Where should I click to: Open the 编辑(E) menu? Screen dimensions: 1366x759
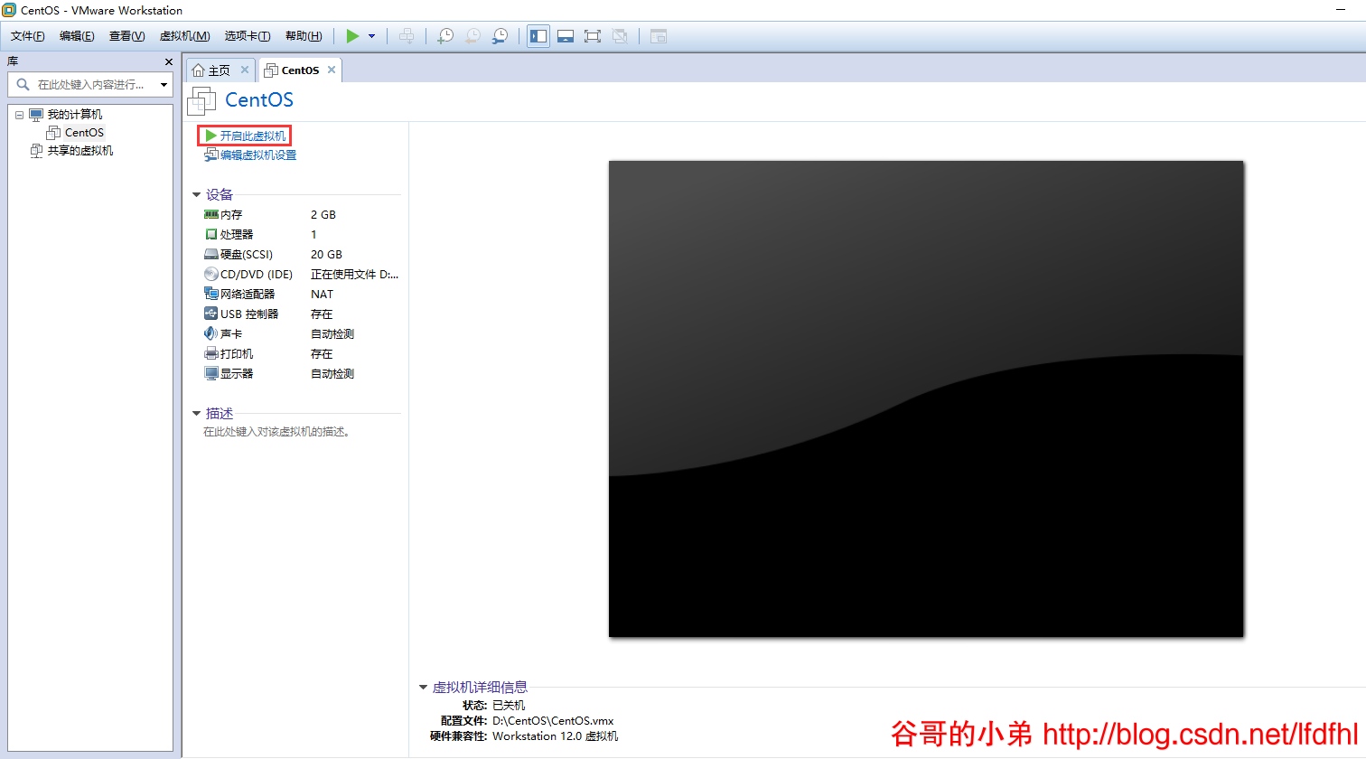77,36
